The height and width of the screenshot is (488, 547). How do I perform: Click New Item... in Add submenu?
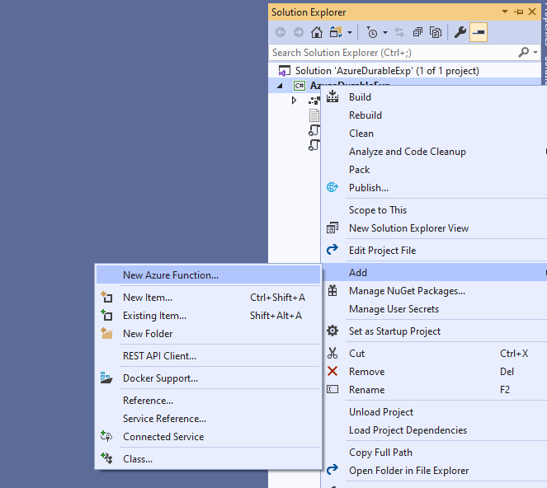click(x=148, y=298)
